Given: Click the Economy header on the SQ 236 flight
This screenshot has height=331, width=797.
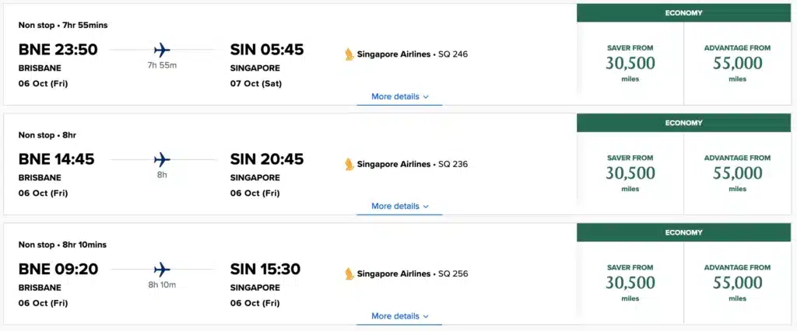Looking at the screenshot, I should pyautogui.click(x=683, y=123).
